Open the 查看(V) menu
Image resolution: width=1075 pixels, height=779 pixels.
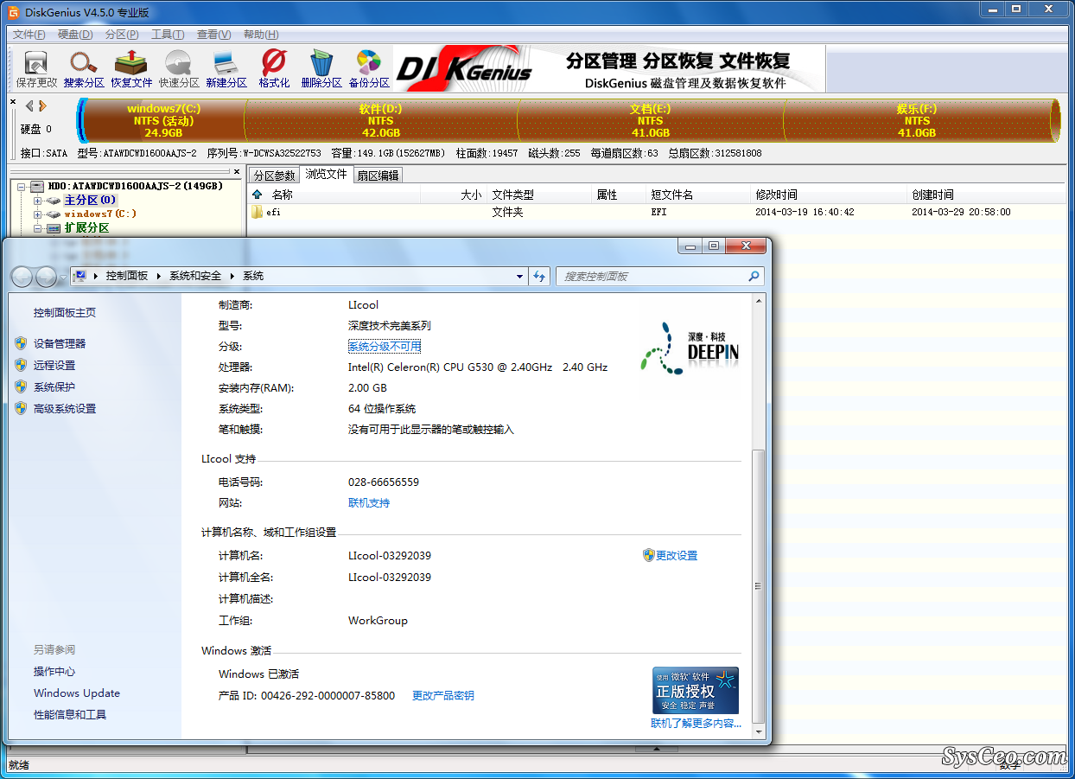[214, 35]
